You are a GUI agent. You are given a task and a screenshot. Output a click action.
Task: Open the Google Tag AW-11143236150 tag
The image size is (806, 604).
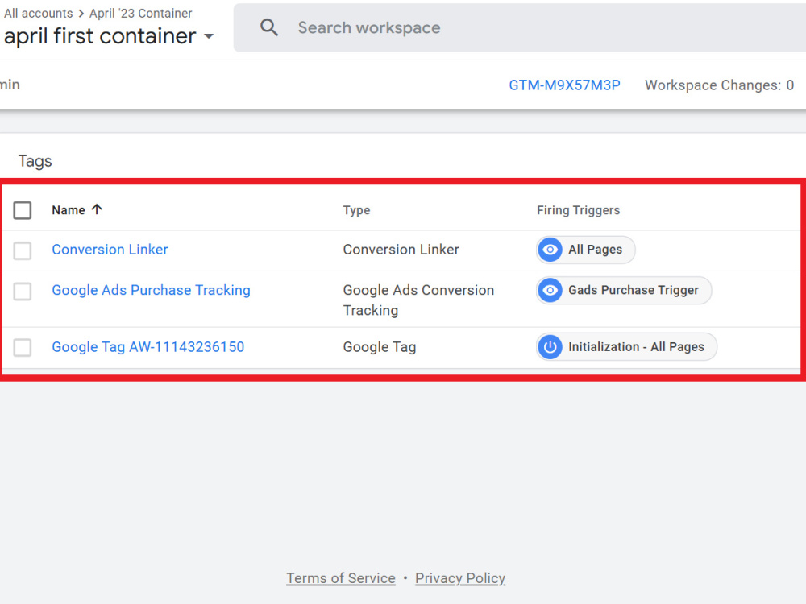point(148,346)
